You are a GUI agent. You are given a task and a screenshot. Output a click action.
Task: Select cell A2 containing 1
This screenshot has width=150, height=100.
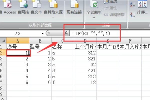coord(18,53)
